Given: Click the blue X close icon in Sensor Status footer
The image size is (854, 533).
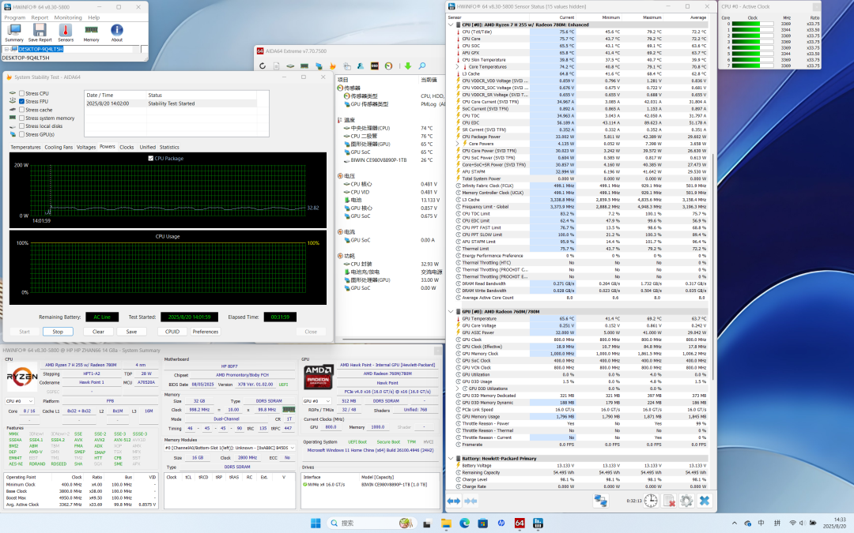Looking at the screenshot, I should (x=705, y=501).
